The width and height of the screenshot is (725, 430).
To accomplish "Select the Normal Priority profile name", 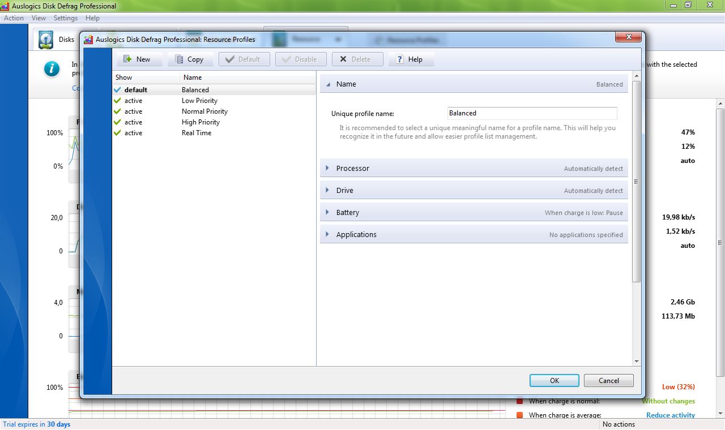I will tap(204, 111).
